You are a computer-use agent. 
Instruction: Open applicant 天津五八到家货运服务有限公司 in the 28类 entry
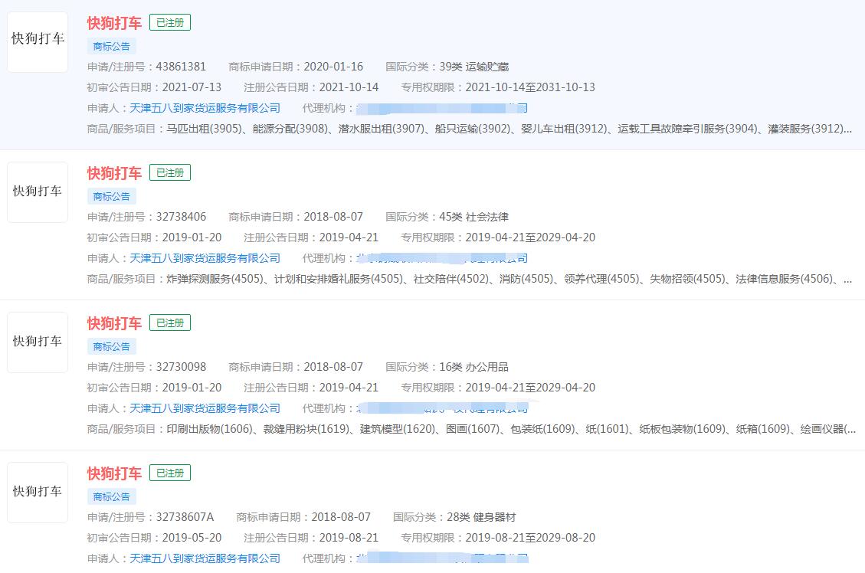click(x=205, y=558)
